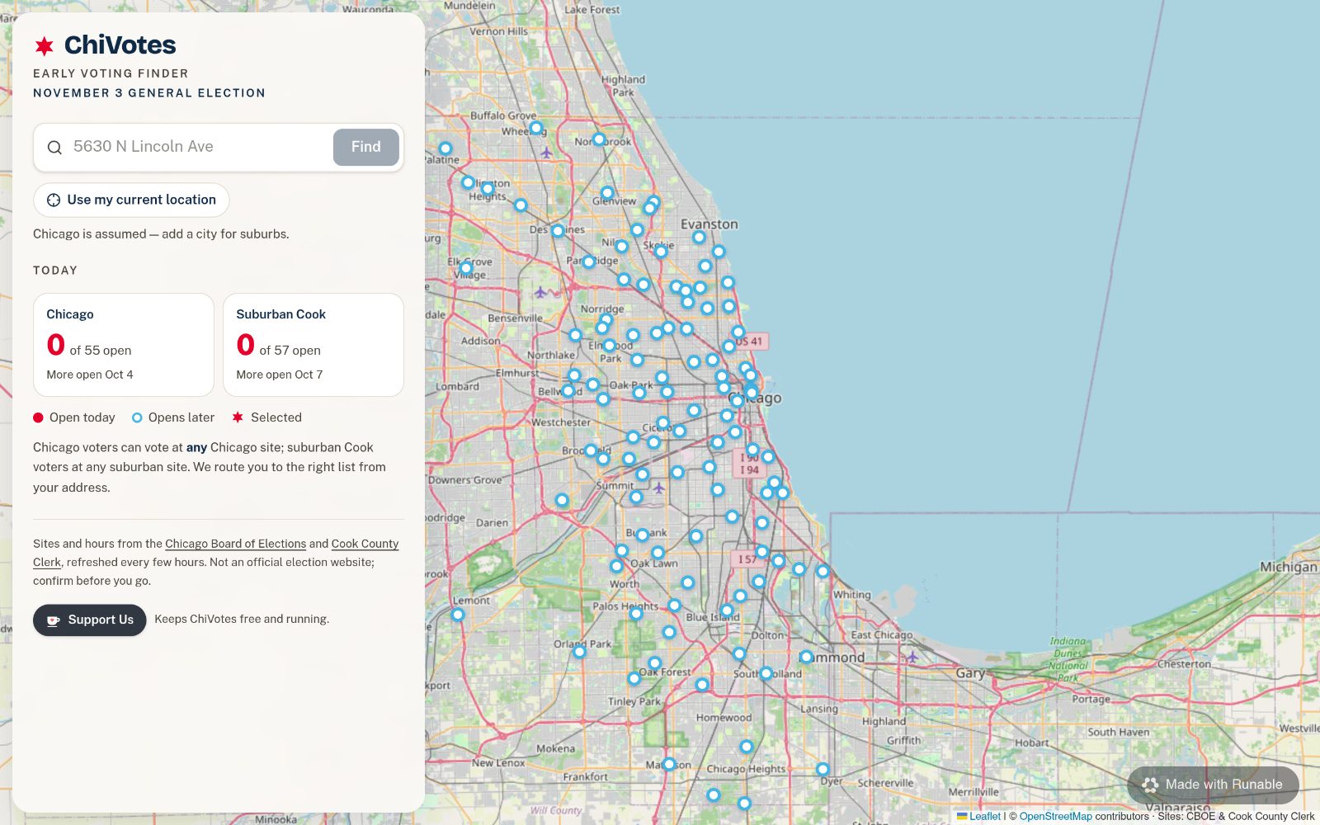The image size is (1320, 825).
Task: Open the OpenStreetMap attribution link
Action: tap(1055, 816)
